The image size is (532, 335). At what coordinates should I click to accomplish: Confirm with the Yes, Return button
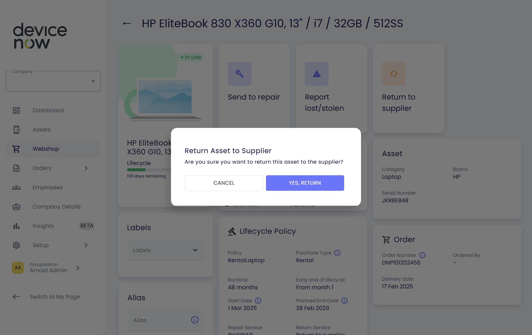pos(305,183)
